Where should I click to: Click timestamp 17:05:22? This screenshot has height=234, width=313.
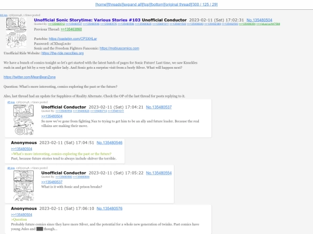click(116, 173)
